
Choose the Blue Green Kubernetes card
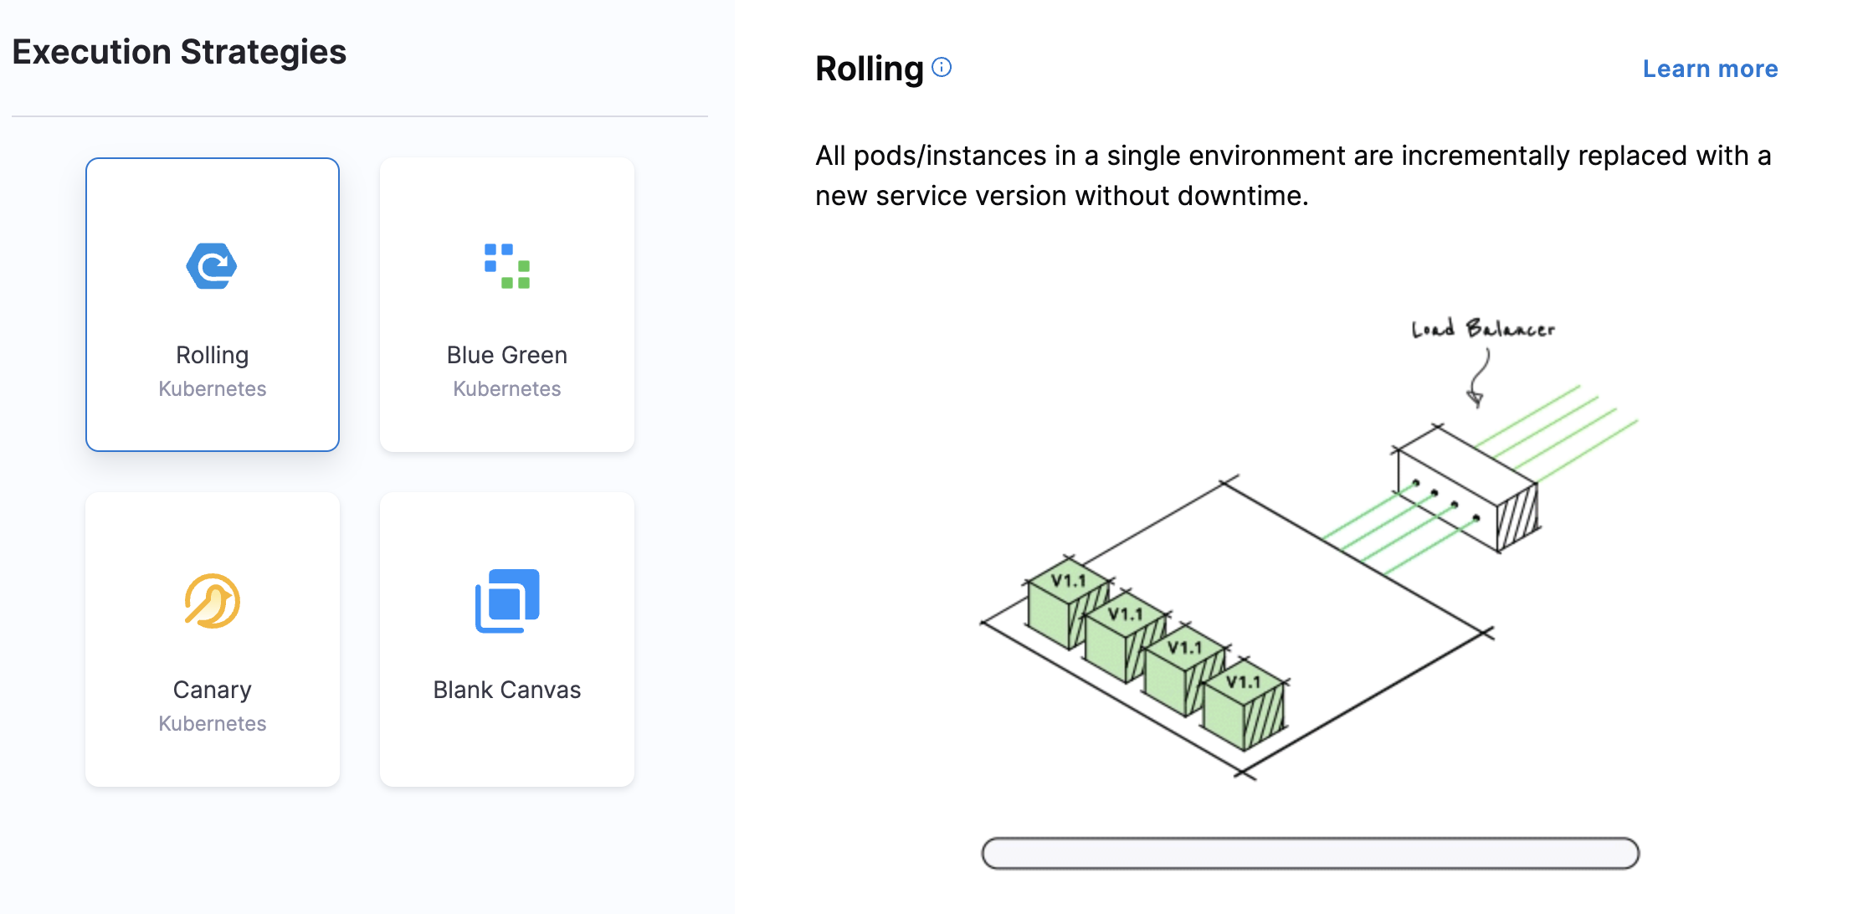click(506, 305)
